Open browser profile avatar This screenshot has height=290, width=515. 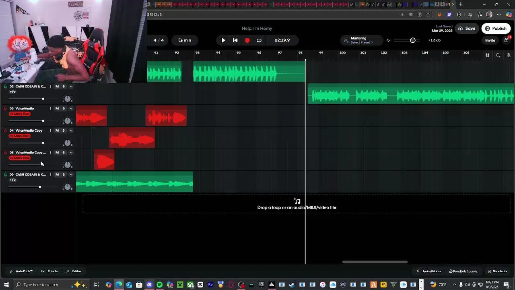click(489, 14)
